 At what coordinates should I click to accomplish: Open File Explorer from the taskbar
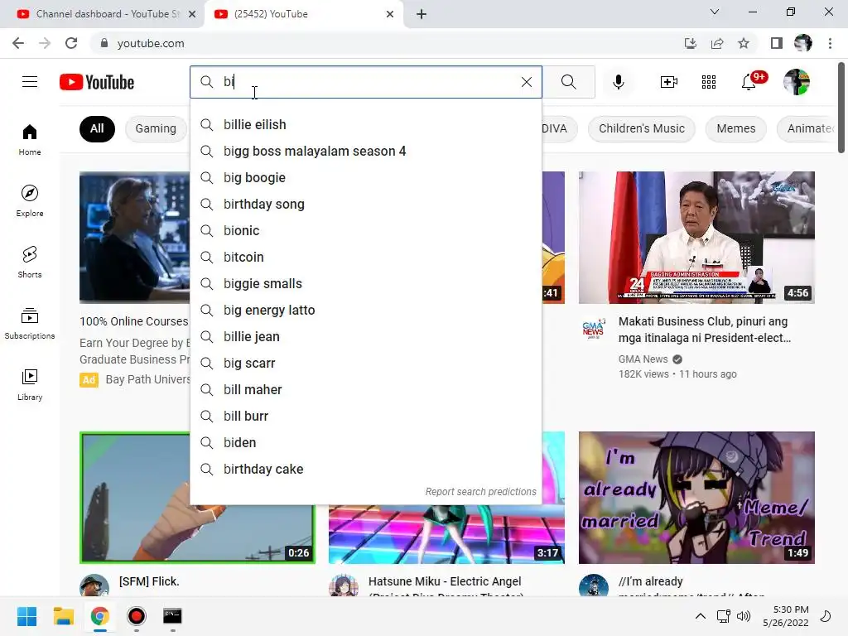[63, 616]
